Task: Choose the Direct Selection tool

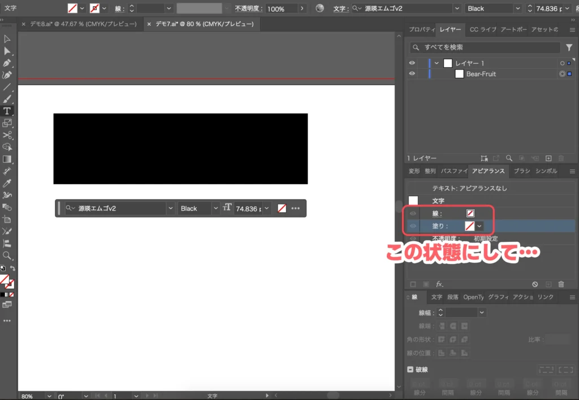Action: pyautogui.click(x=7, y=51)
